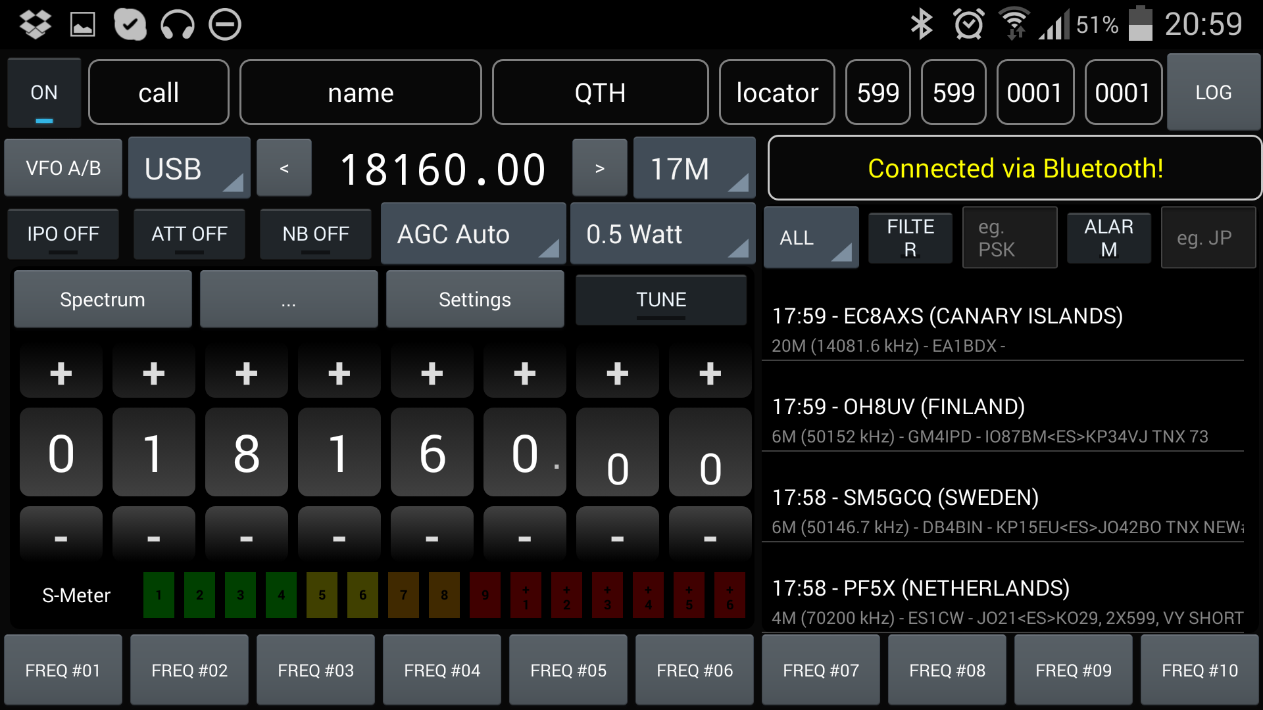This screenshot has height=710, width=1263.
Task: Open the 17M band selector
Action: point(694,168)
